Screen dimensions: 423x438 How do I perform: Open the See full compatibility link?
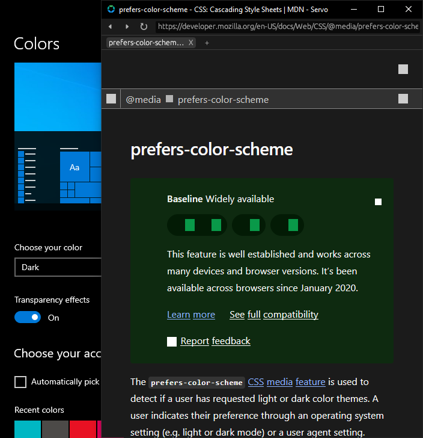click(273, 315)
